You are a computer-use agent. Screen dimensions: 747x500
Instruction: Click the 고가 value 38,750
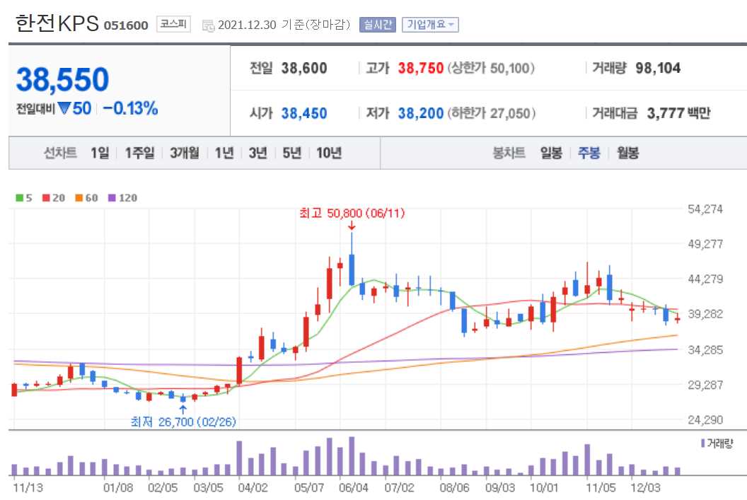click(421, 68)
